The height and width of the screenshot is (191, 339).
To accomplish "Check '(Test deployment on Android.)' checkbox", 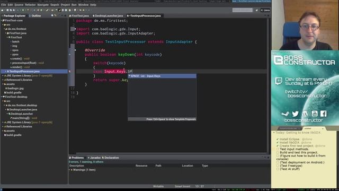I will [x=278, y=162].
